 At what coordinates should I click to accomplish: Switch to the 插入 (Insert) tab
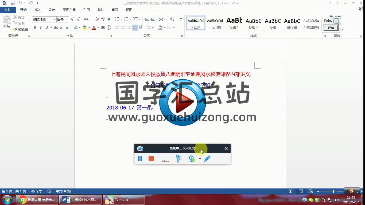point(38,10)
